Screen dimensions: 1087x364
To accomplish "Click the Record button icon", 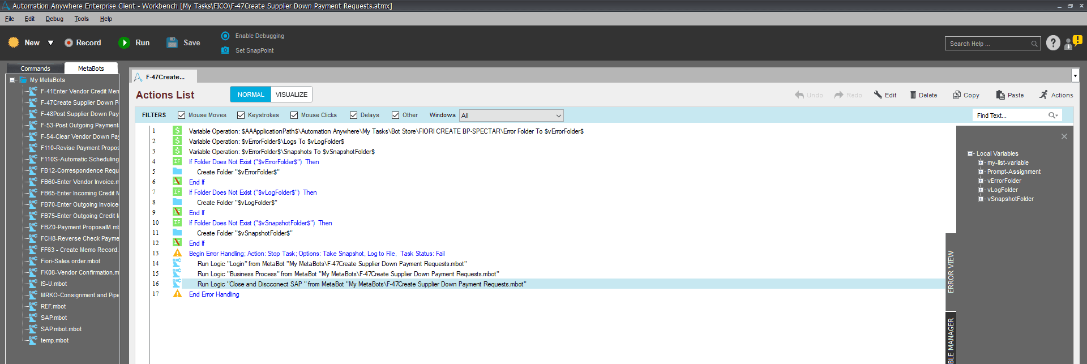I will 69,43.
